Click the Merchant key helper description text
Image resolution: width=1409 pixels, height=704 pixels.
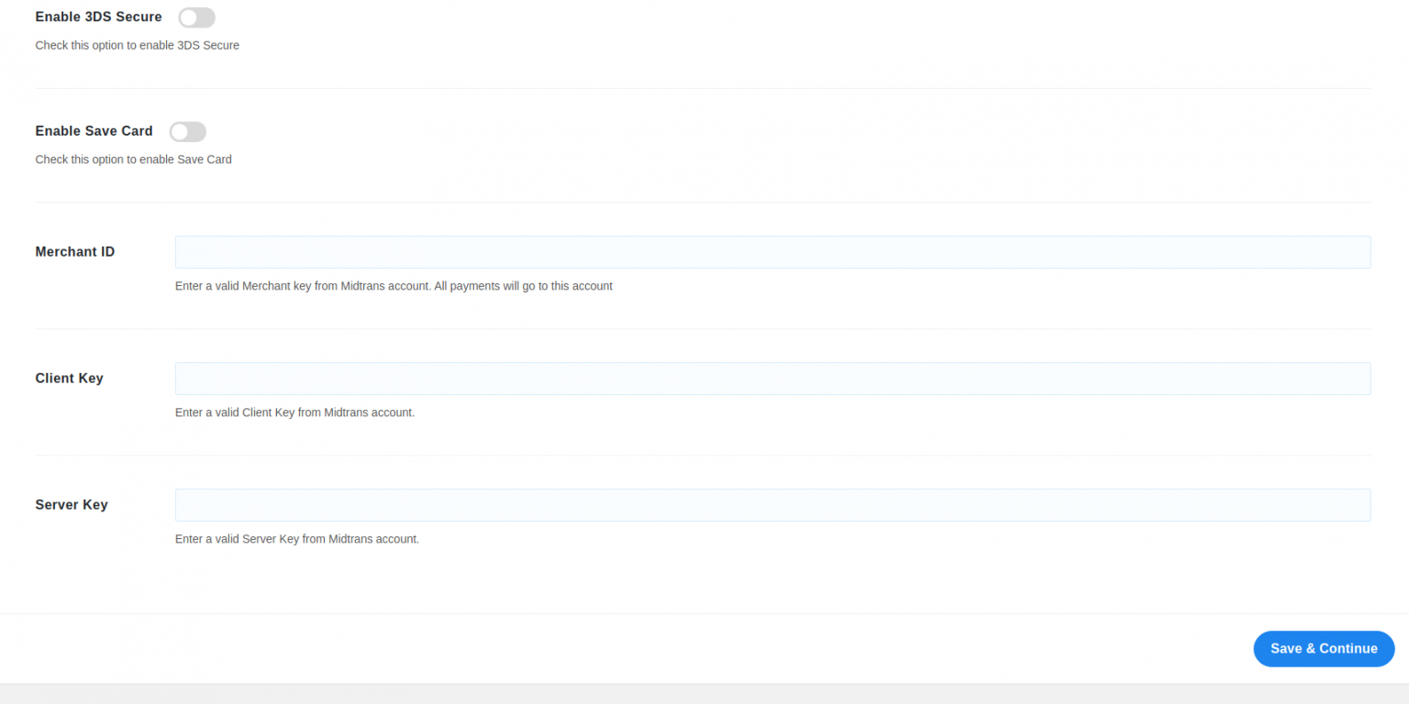point(394,285)
